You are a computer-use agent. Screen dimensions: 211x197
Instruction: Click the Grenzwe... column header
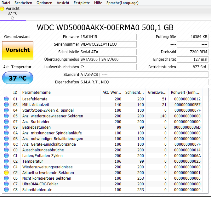pos(157,93)
